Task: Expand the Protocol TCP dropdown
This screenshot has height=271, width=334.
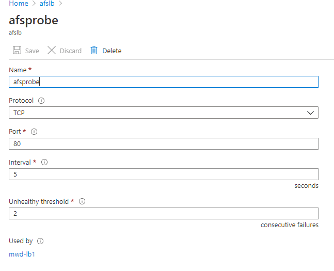Action: tap(164, 113)
